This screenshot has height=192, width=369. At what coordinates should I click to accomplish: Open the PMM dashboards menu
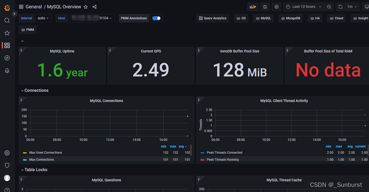28,30
